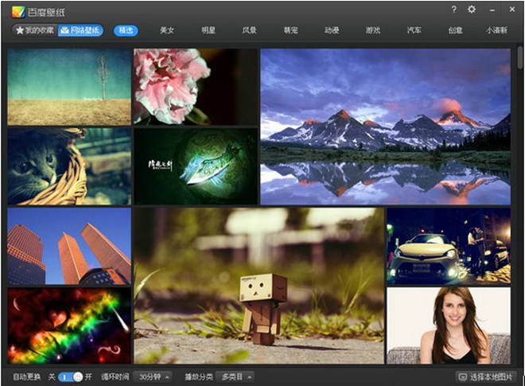Switch to 网络壁纸 online wallpapers tab
The image size is (525, 386).
pos(80,30)
